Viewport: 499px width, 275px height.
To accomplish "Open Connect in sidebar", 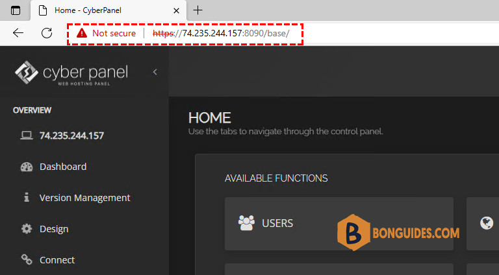I will pyautogui.click(x=57, y=260).
